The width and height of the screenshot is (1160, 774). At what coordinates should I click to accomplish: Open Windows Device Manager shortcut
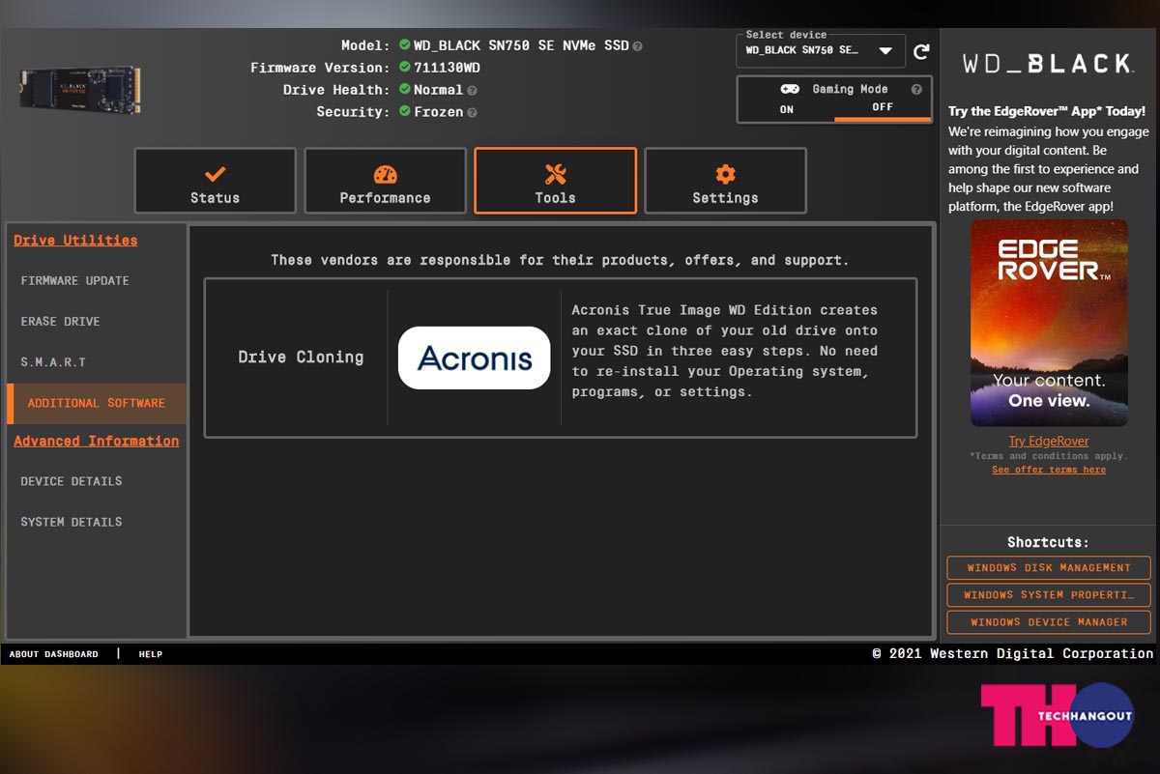tap(1049, 622)
